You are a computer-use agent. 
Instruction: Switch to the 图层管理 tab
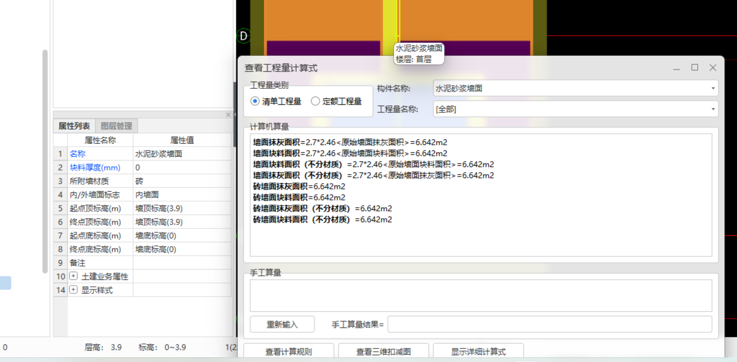(x=116, y=126)
